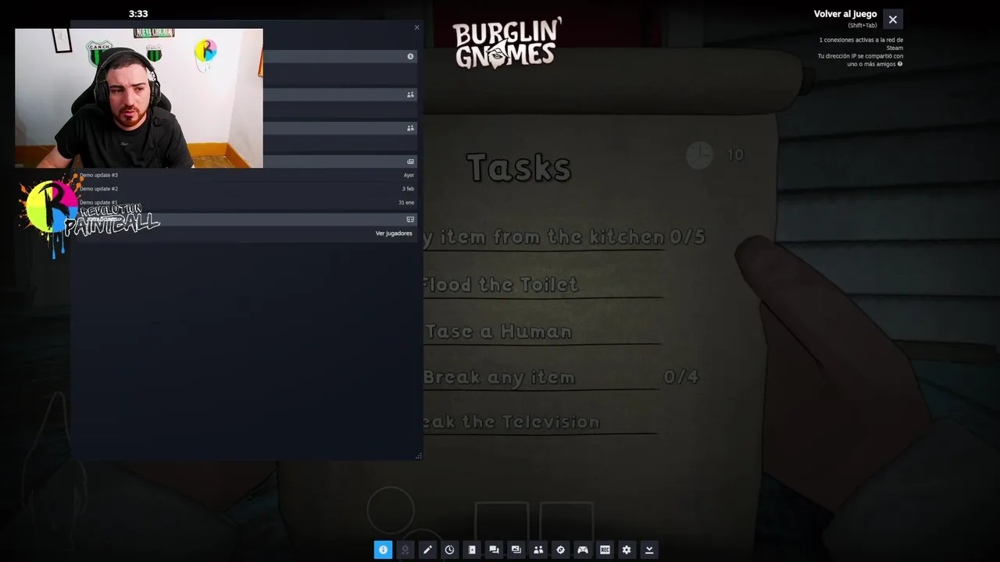The width and height of the screenshot is (1000, 562).
Task: Open the controller configuration icon
Action: click(583, 550)
